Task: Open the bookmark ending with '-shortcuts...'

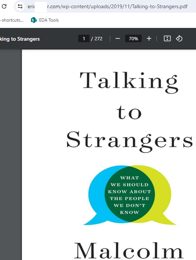Action: [12, 20]
